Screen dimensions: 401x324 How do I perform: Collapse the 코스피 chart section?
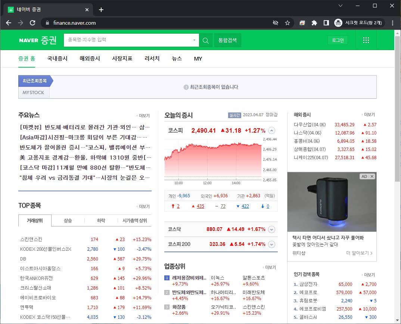point(271,130)
